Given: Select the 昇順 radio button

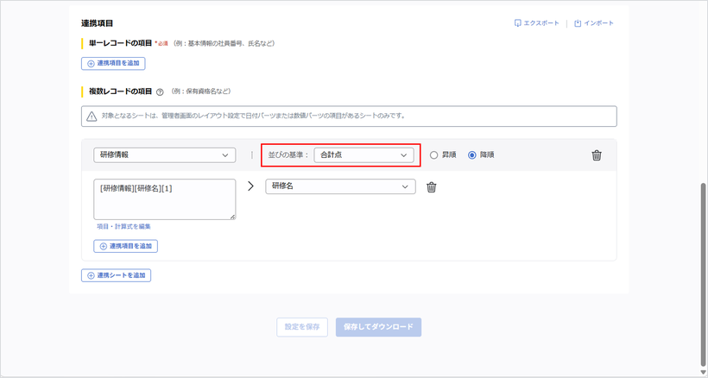Looking at the screenshot, I should pyautogui.click(x=434, y=155).
